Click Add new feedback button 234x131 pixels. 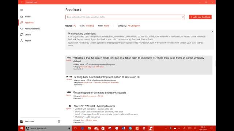tap(200, 17)
